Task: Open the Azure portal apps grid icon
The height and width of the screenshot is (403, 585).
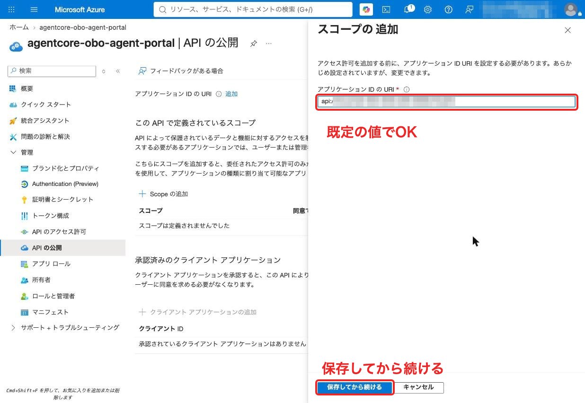Action: 12,9
